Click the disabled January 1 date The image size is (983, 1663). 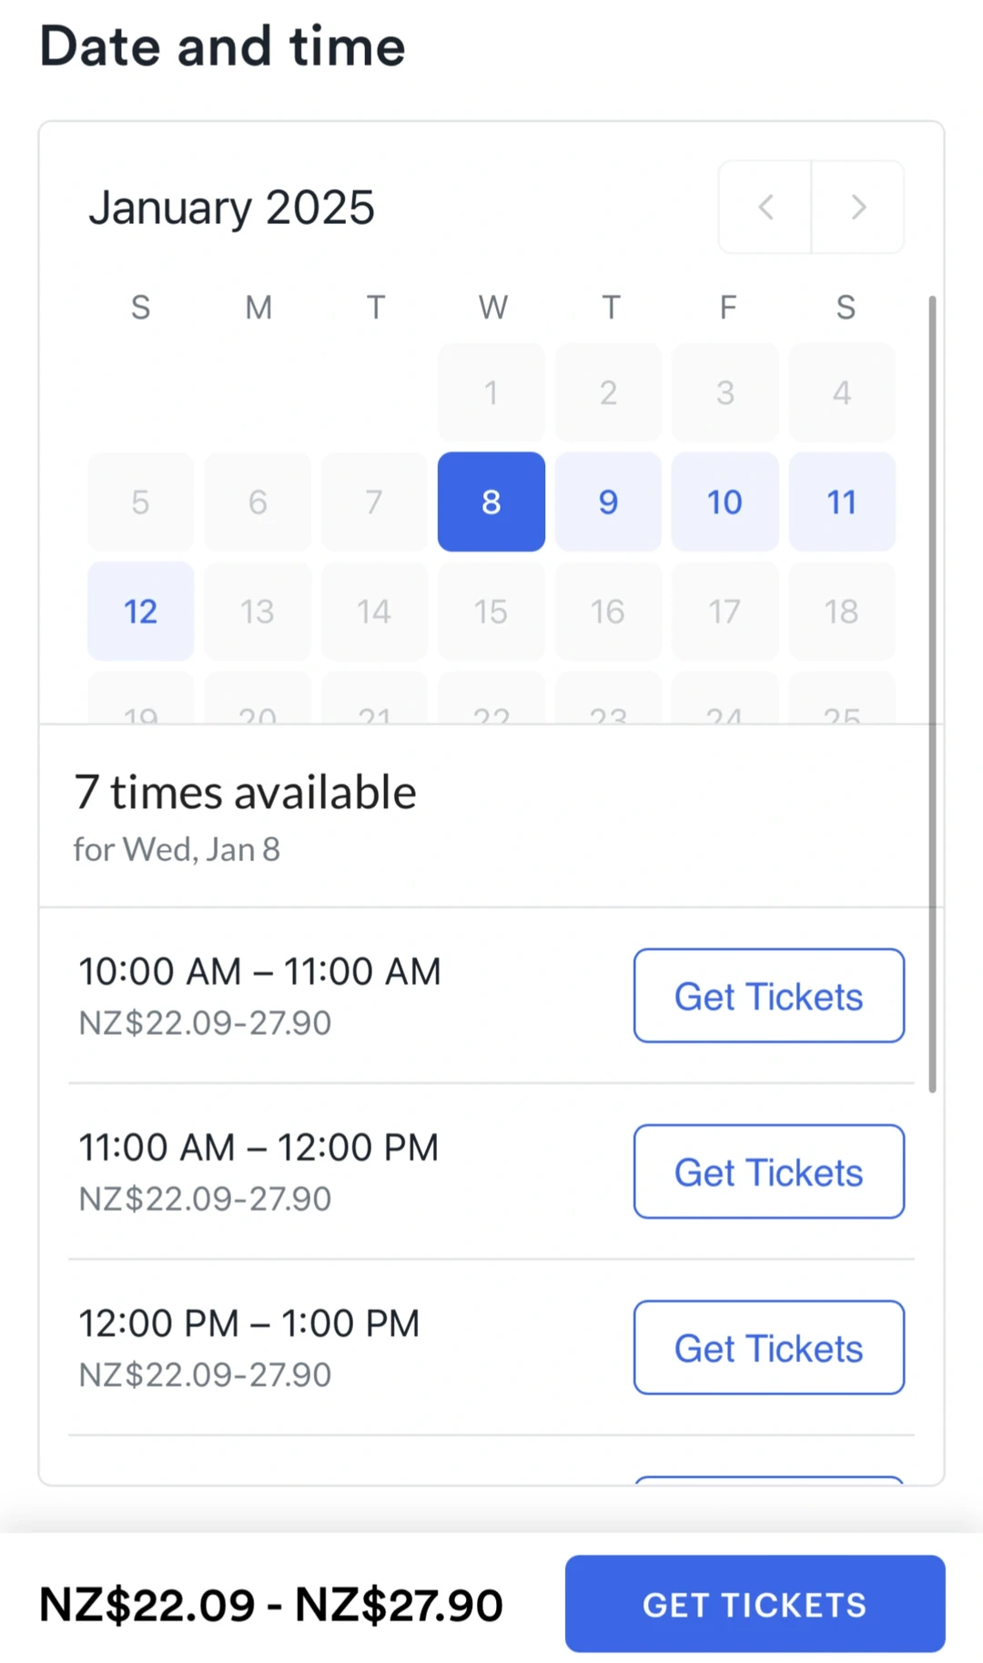tap(491, 392)
